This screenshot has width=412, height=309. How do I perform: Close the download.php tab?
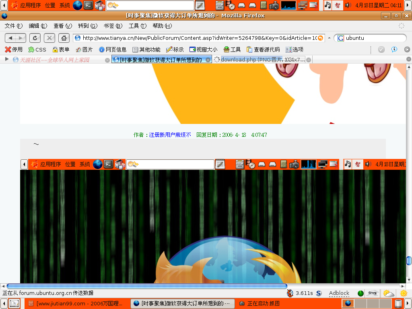tap(309, 60)
